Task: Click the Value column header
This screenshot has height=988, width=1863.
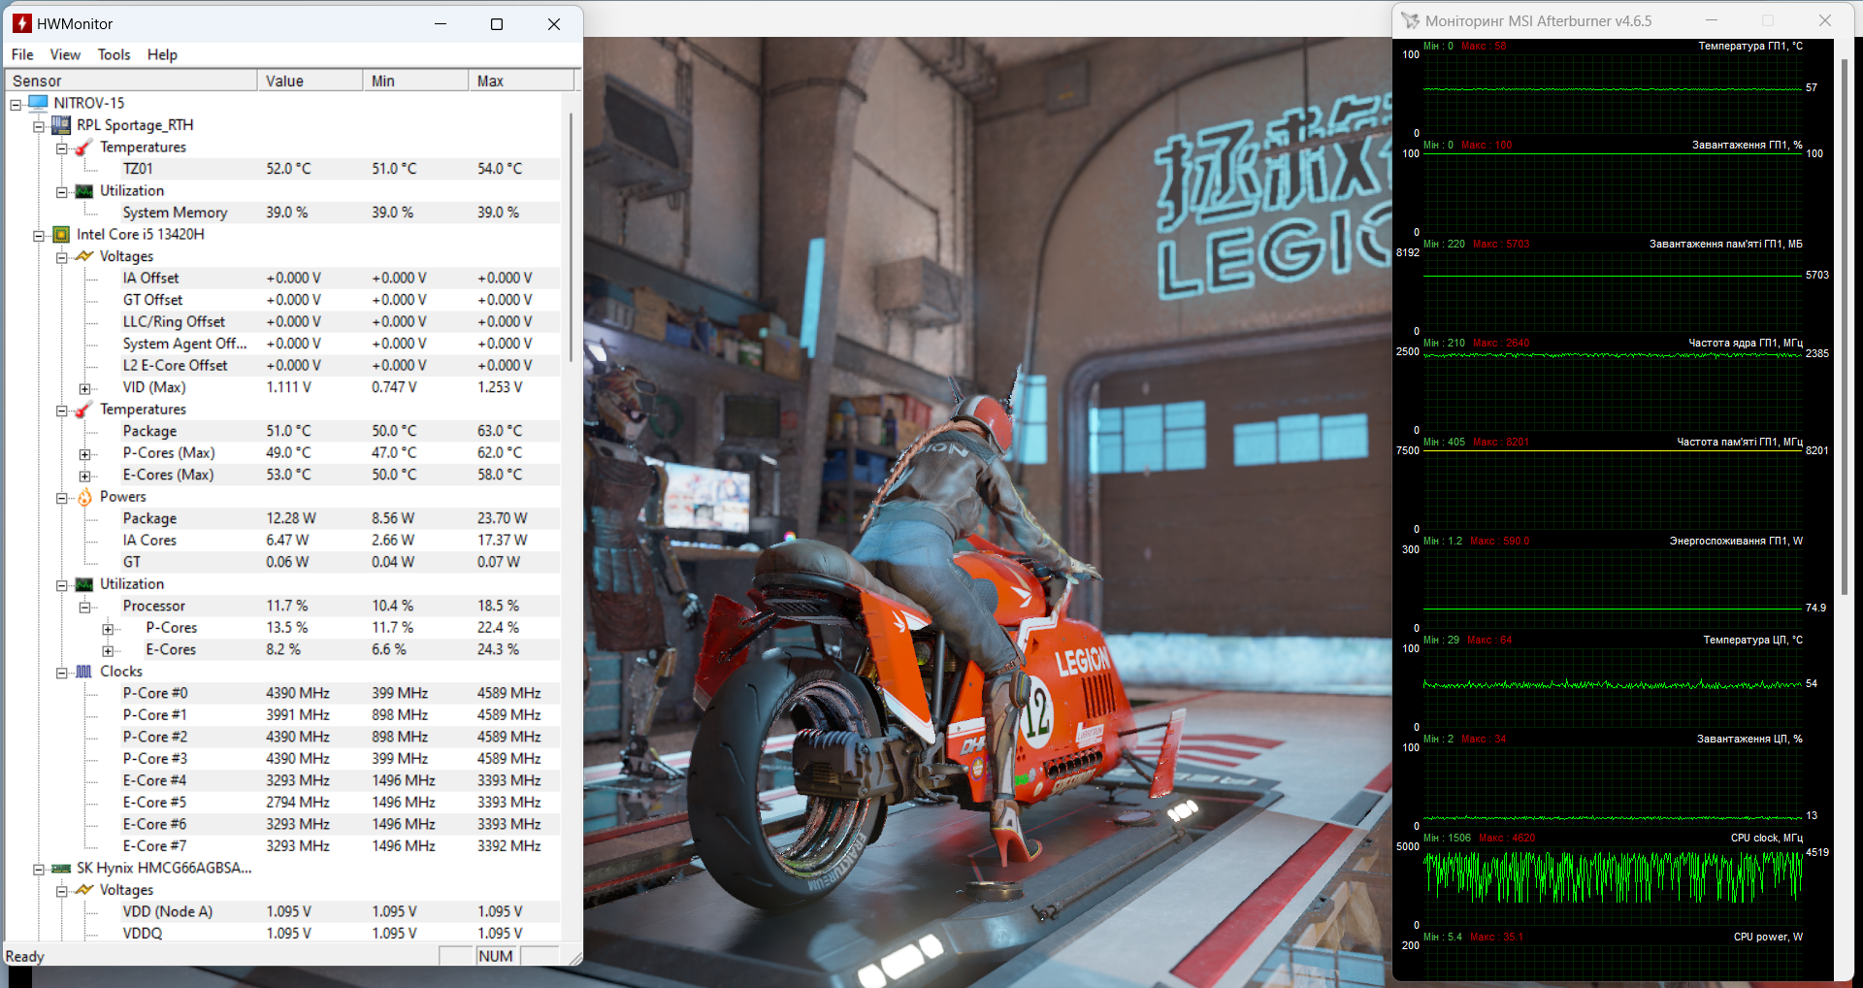Action: coord(310,81)
